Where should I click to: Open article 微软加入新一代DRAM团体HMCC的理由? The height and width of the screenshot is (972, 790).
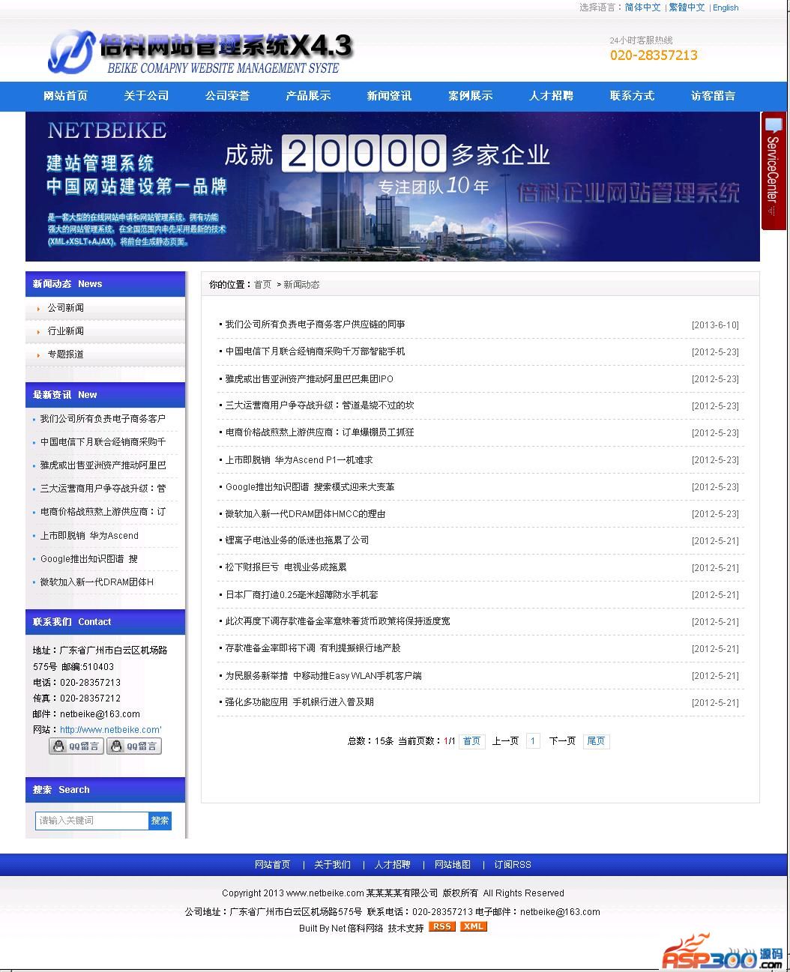pos(305,514)
